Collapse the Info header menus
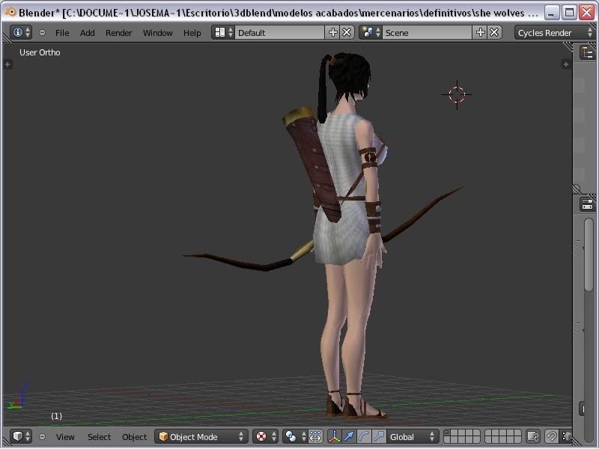The width and height of the screenshot is (599, 449). tap(43, 33)
